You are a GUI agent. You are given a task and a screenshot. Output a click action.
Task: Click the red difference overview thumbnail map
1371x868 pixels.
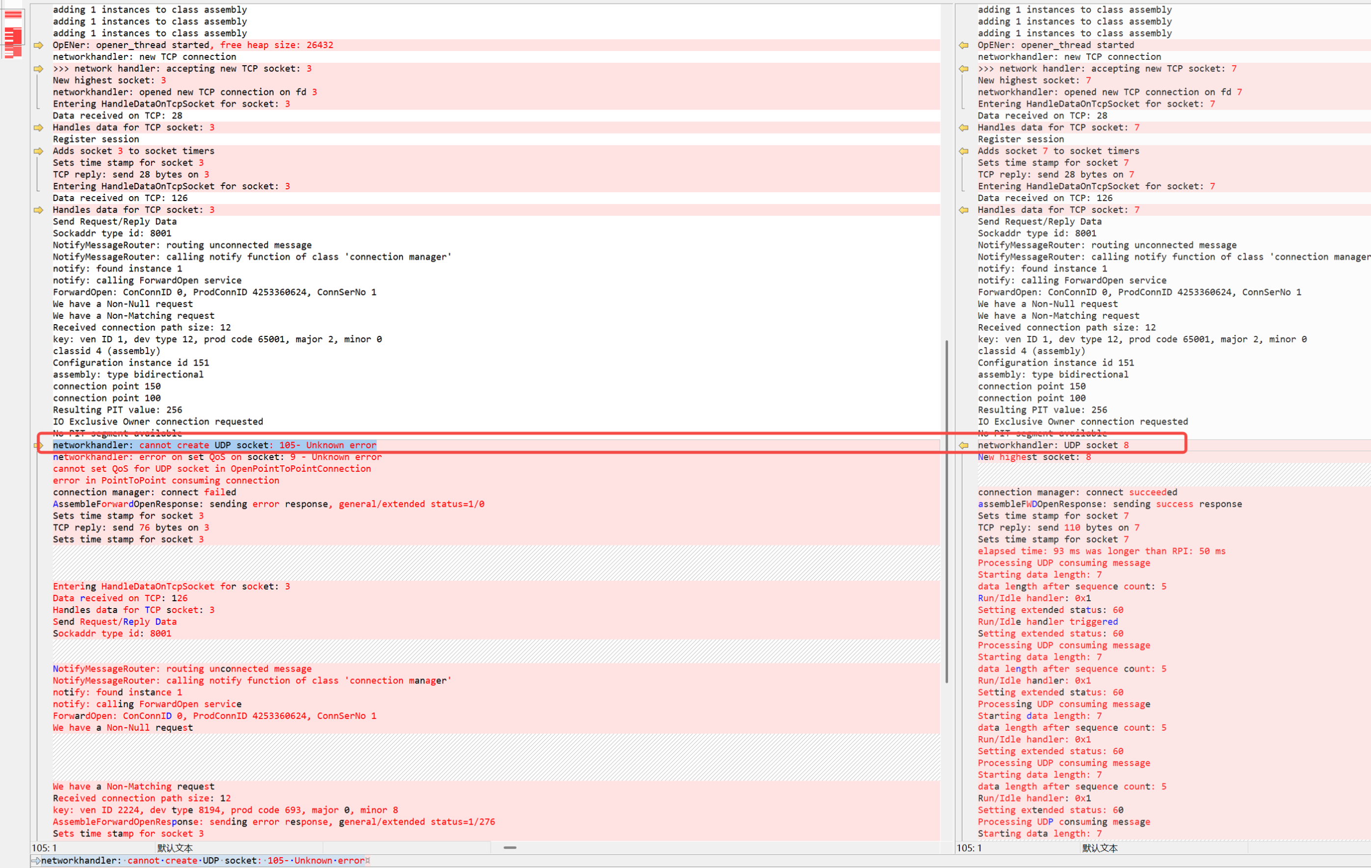[x=13, y=34]
